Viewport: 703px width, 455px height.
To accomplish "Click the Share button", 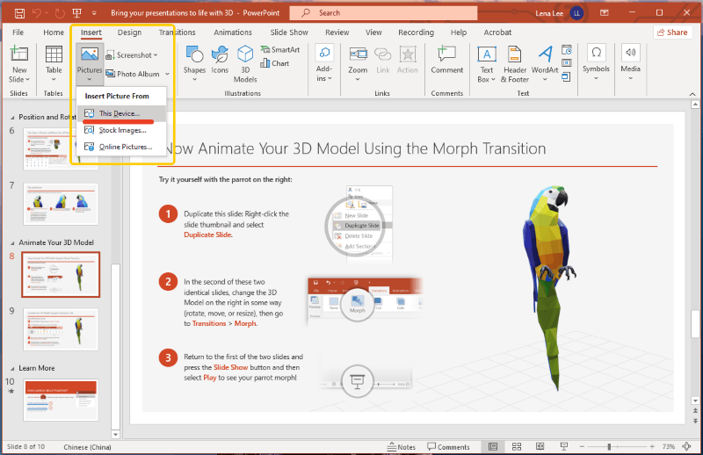I will [x=672, y=32].
